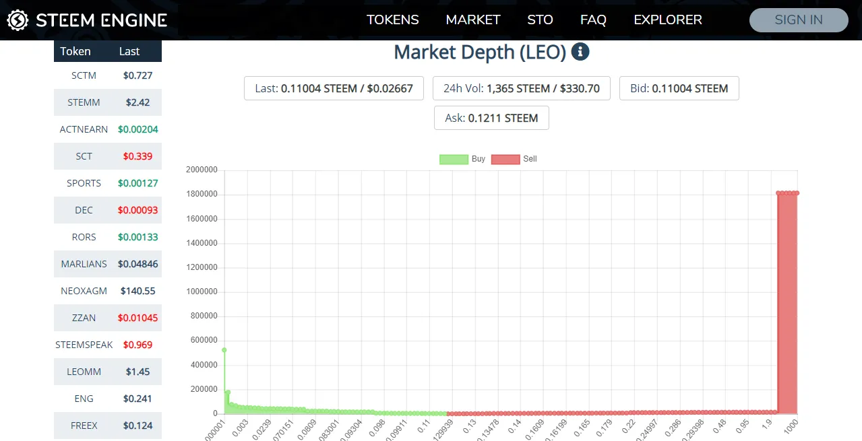
Task: Select the DEC token row
Action: pyautogui.click(x=108, y=210)
